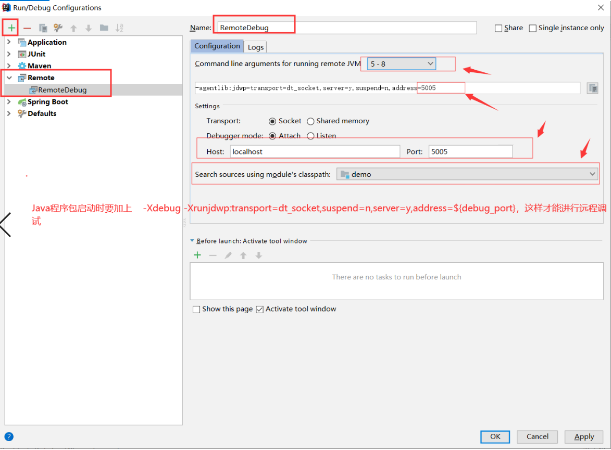Click the Port field with 5005
Viewport: 611px width, 450px height.
click(470, 152)
